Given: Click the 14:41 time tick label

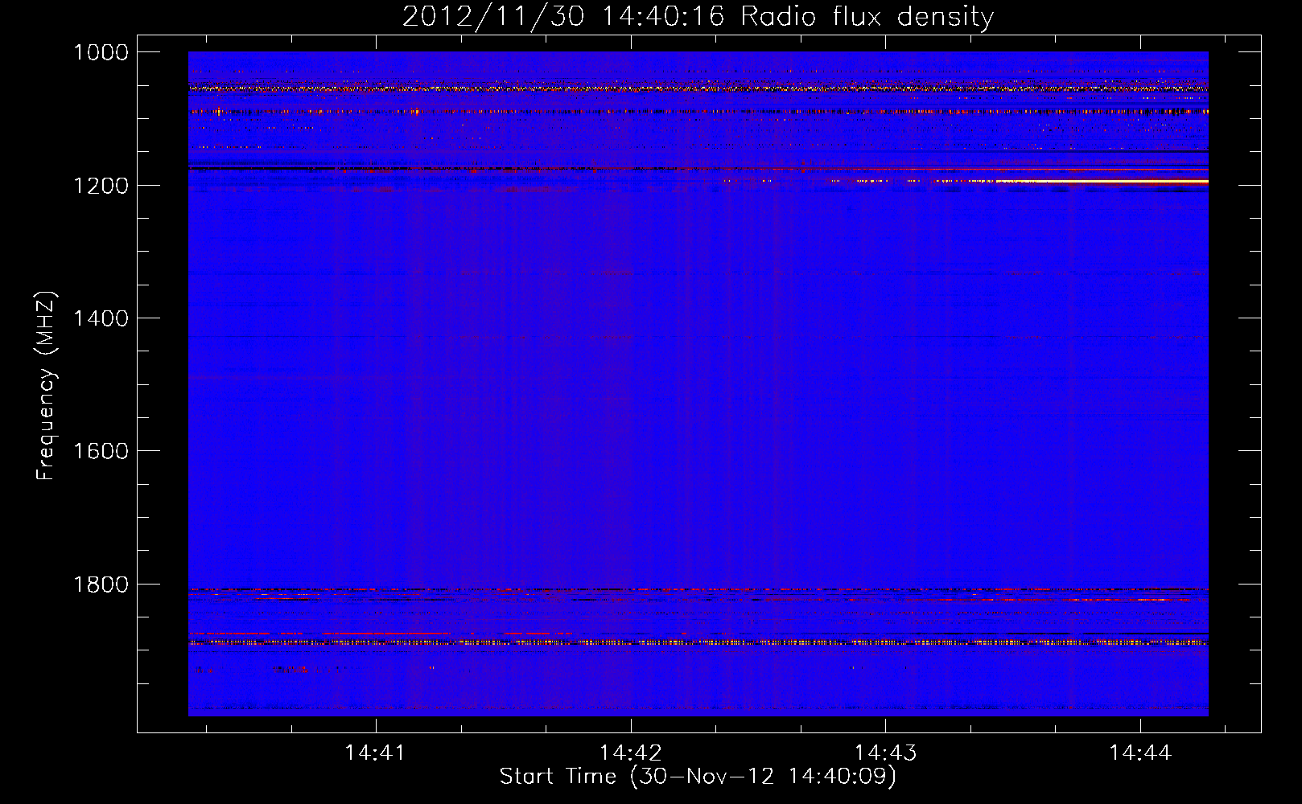Looking at the screenshot, I should (x=375, y=753).
